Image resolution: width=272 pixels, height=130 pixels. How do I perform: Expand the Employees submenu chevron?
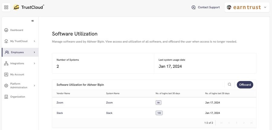pos(34,52)
